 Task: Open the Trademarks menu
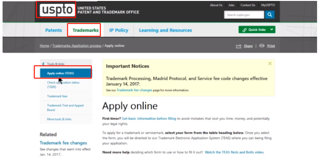(85, 30)
